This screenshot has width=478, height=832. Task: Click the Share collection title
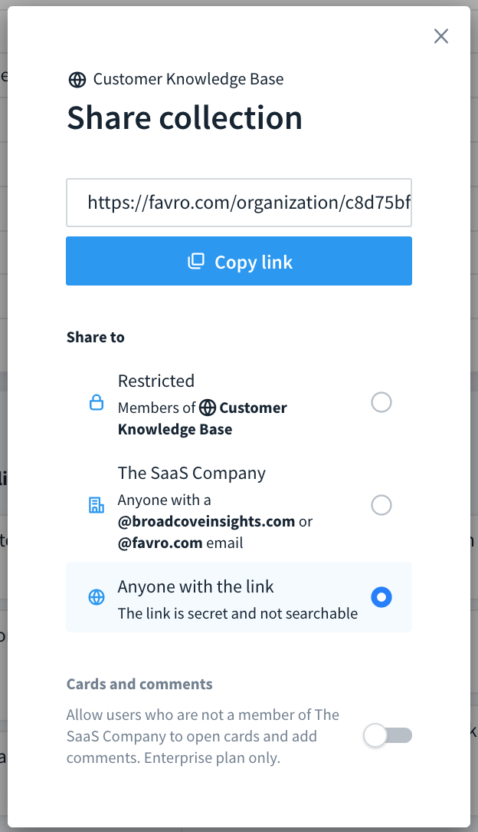coord(185,117)
